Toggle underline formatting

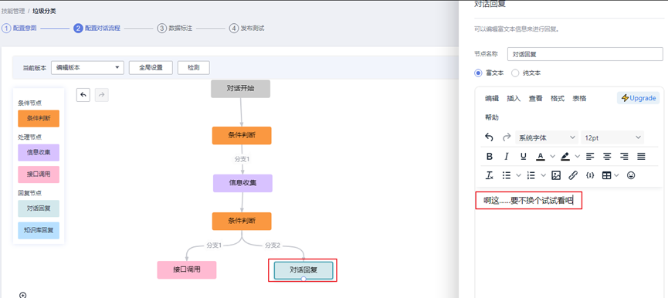[x=523, y=156]
